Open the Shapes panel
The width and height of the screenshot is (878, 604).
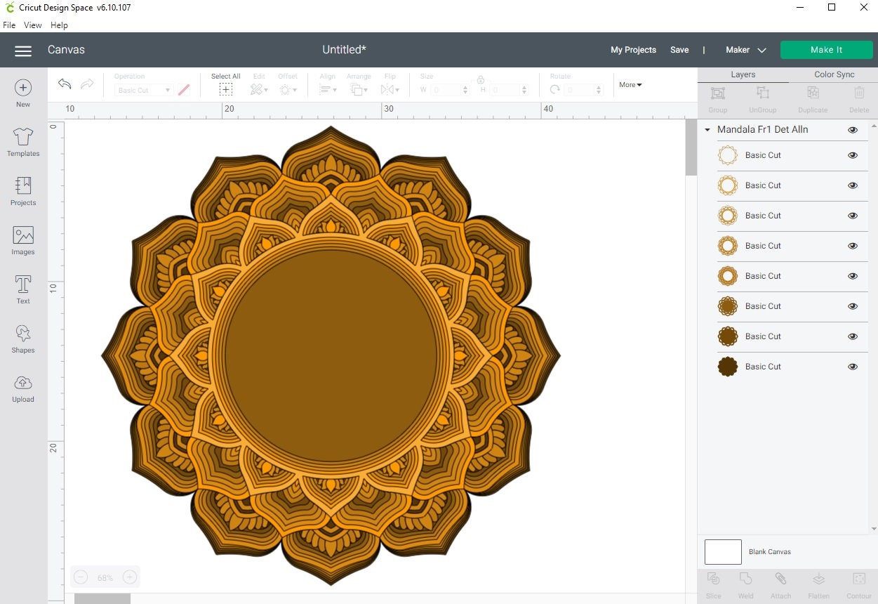[x=22, y=337]
